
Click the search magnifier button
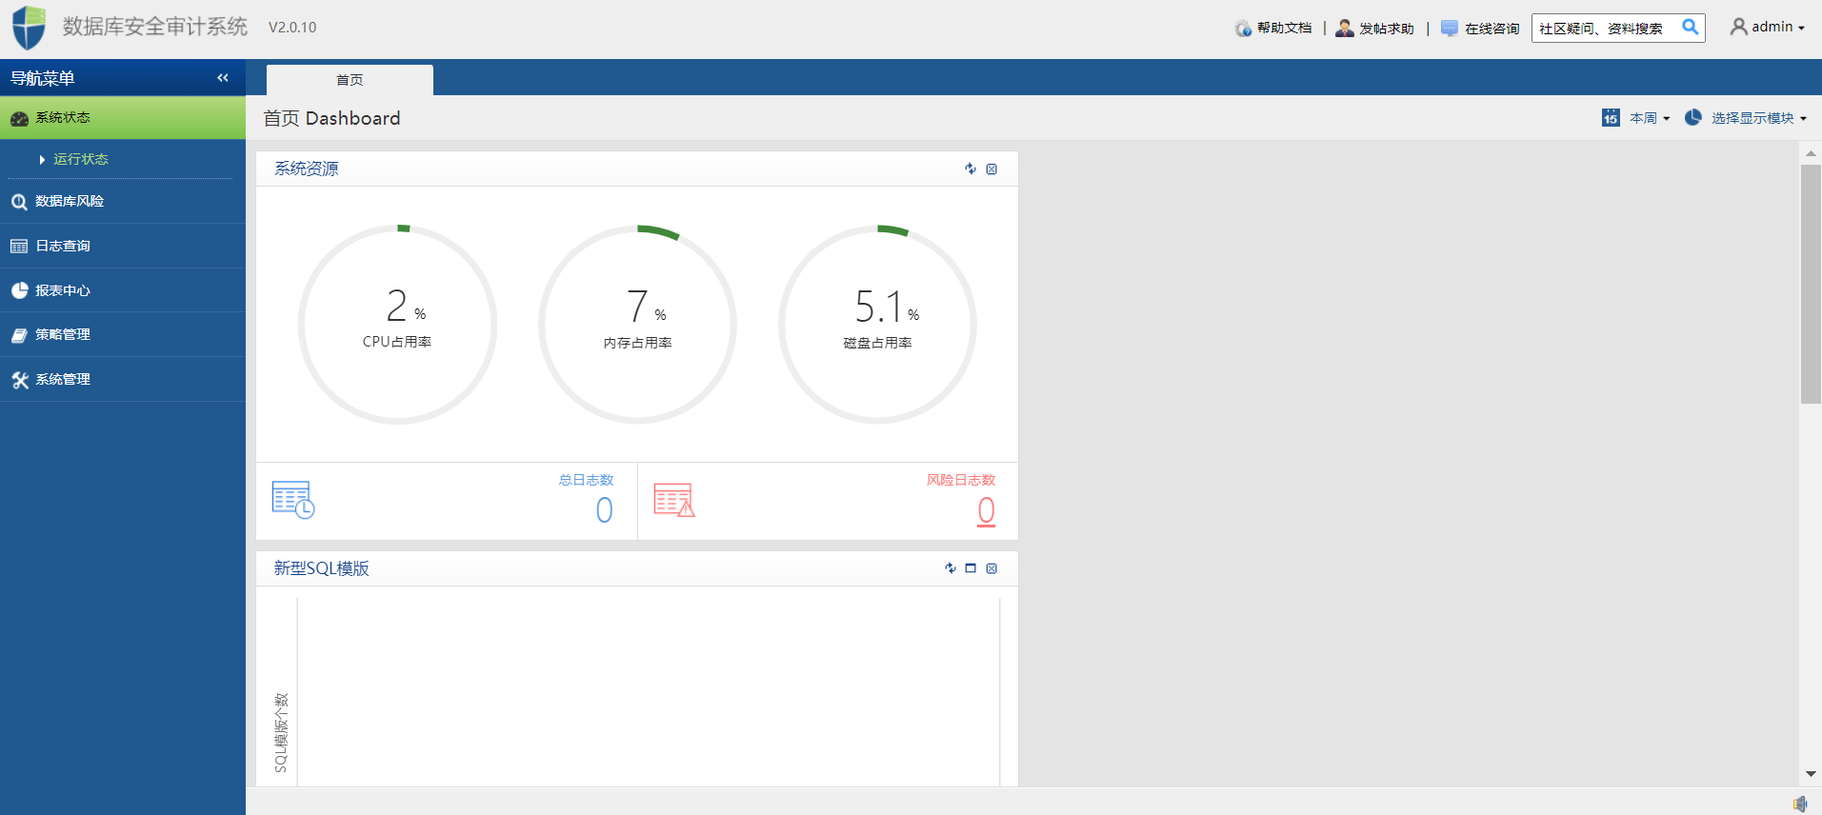coord(1690,27)
